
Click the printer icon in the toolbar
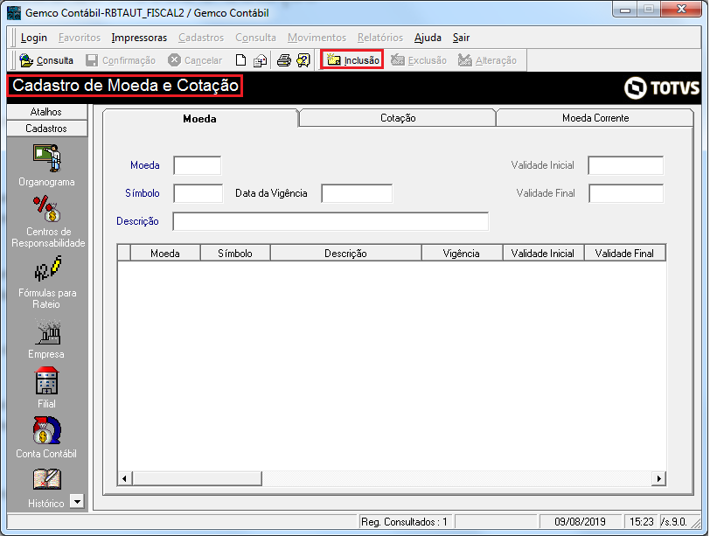click(x=284, y=60)
